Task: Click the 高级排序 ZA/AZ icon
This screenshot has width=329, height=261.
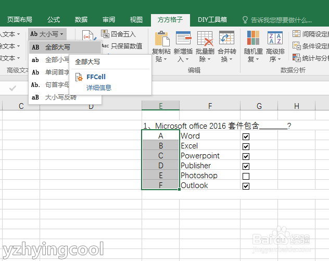Action: coord(275,38)
